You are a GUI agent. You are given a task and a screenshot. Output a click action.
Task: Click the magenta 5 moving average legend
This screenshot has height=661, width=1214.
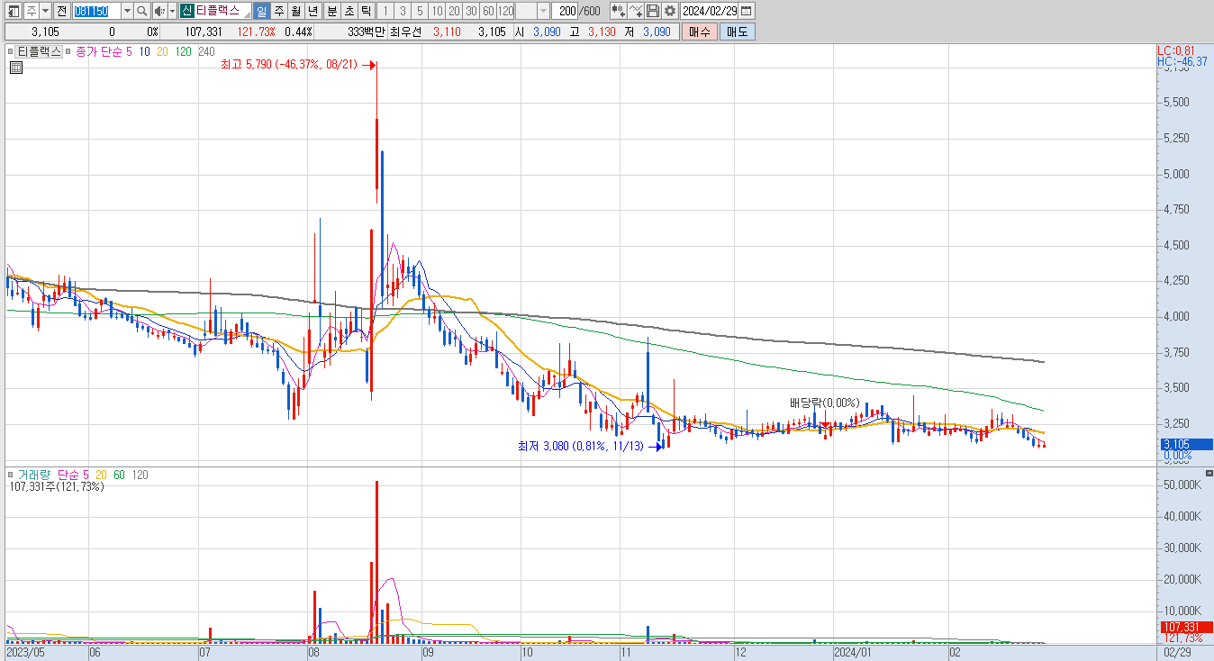pyautogui.click(x=129, y=52)
